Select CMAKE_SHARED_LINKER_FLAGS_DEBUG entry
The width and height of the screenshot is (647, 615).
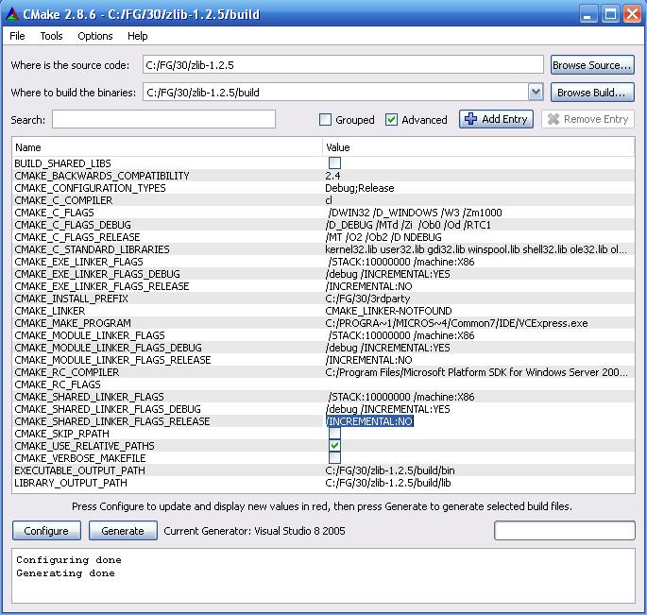click(108, 409)
